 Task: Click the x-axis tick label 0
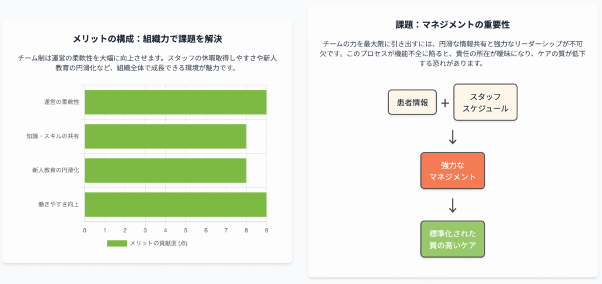(x=85, y=231)
